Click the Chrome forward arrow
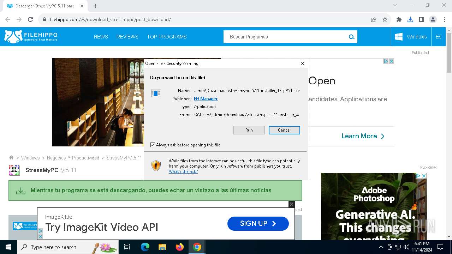This screenshot has width=452, height=254. pos(19,19)
